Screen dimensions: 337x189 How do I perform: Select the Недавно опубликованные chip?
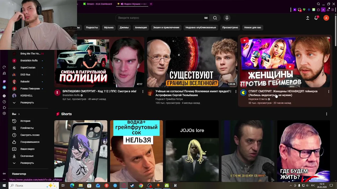pyautogui.click(x=201, y=28)
